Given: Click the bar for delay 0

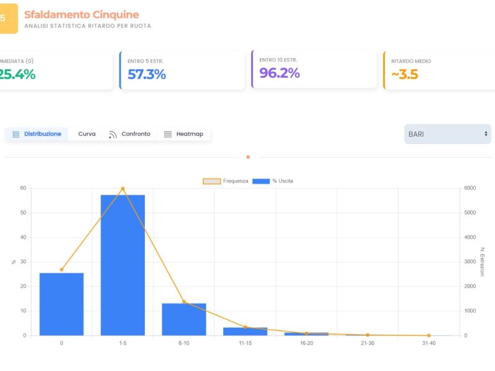Looking at the screenshot, I should click(x=61, y=304).
